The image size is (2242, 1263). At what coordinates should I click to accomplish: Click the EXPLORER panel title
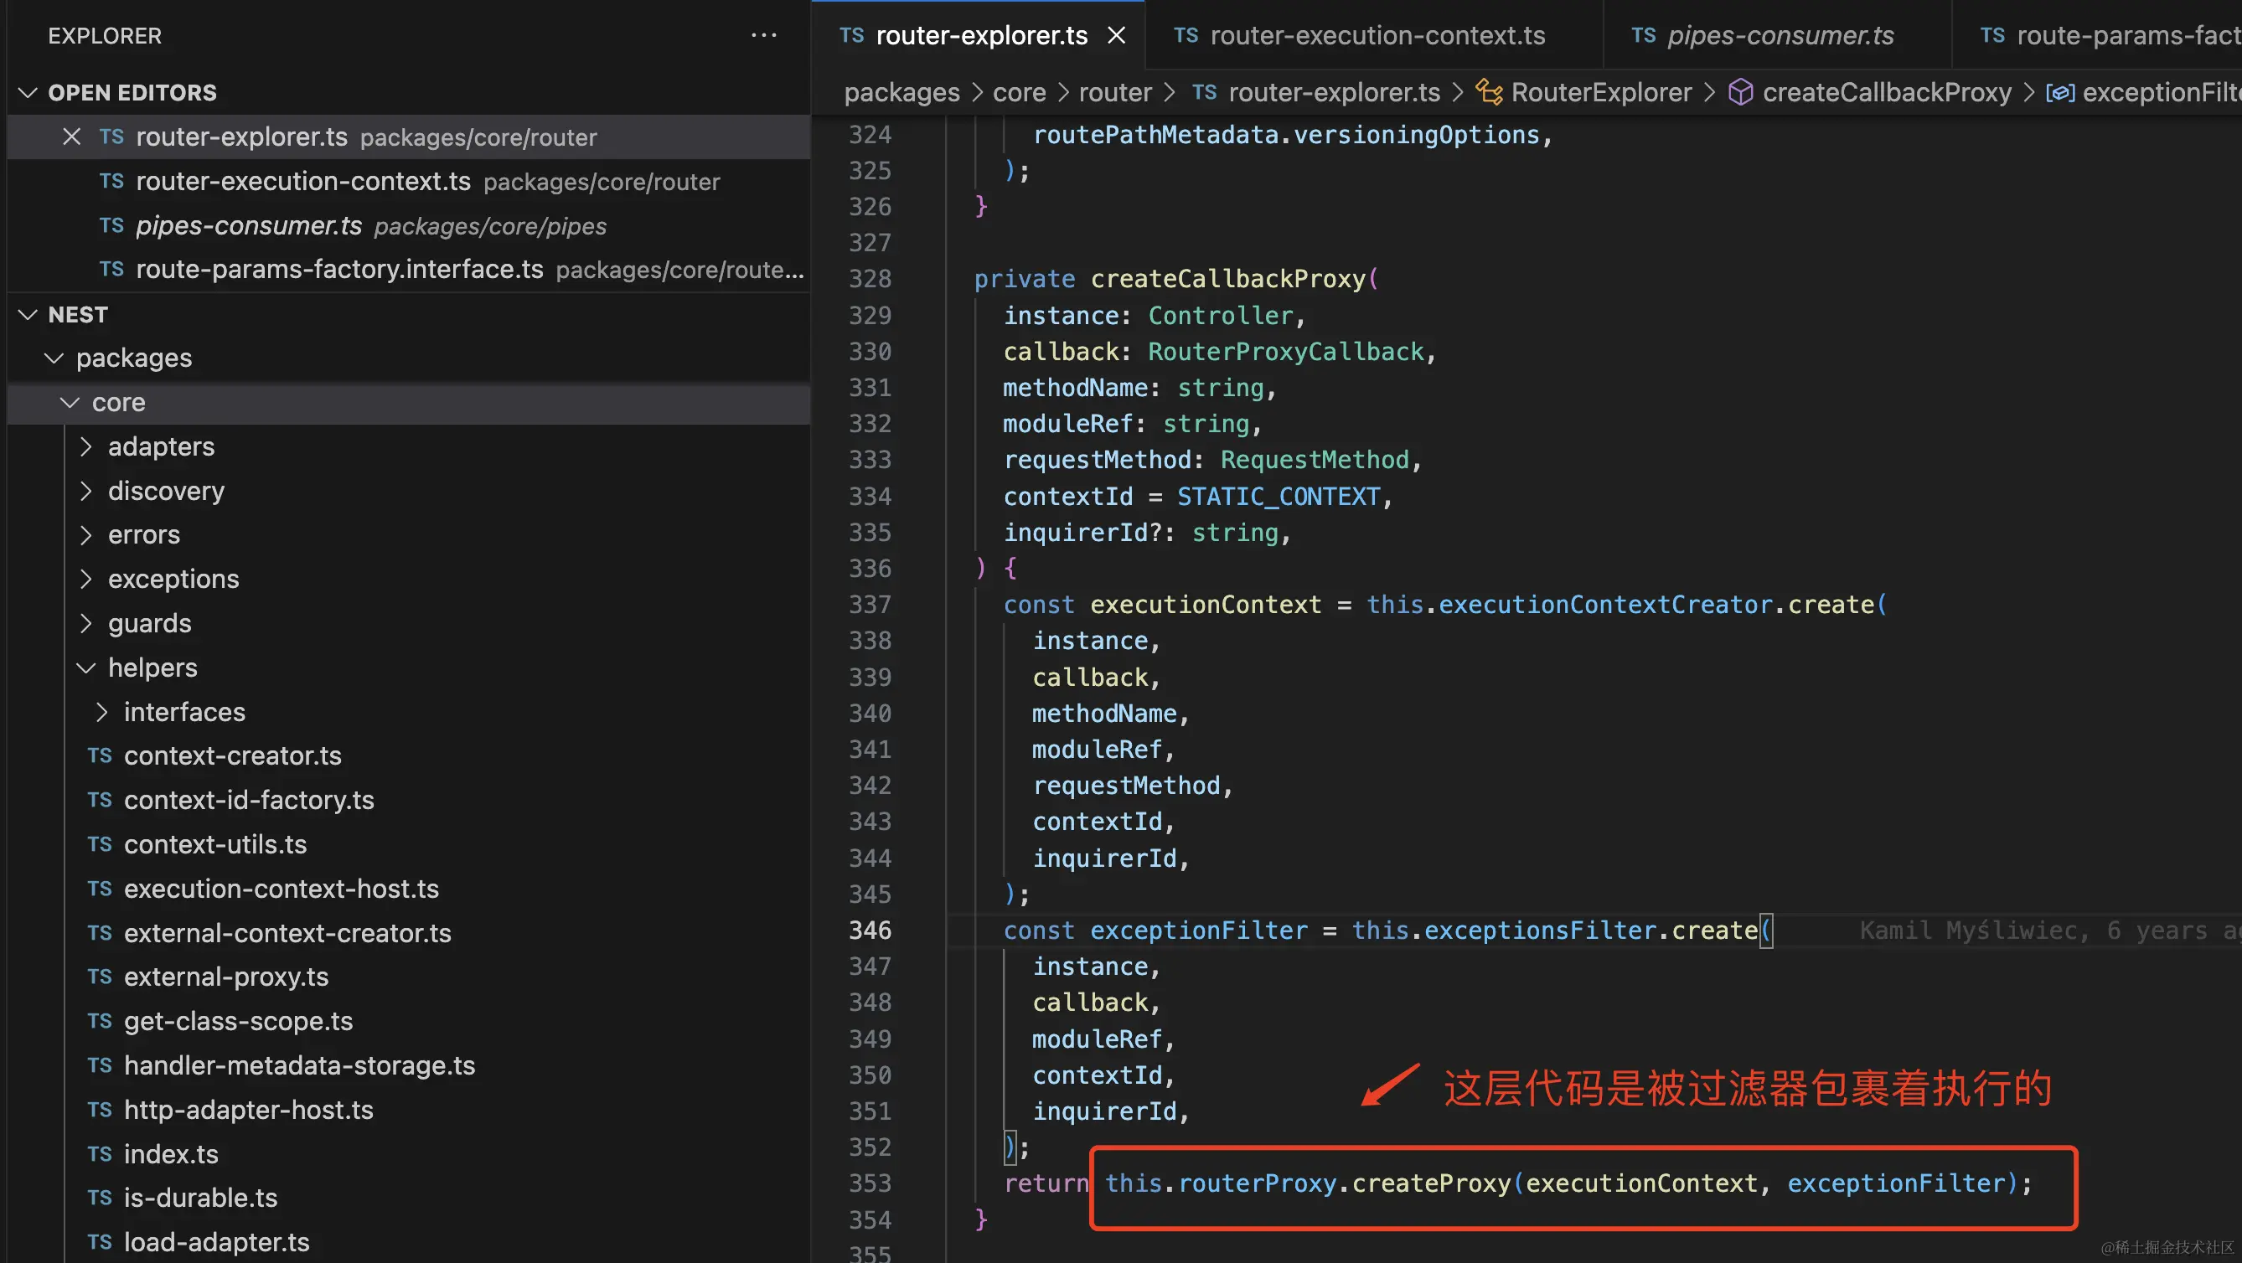tap(105, 36)
